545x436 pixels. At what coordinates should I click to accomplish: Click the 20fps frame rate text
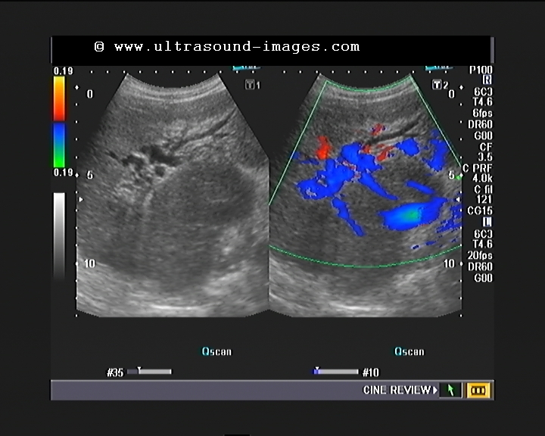[480, 256]
